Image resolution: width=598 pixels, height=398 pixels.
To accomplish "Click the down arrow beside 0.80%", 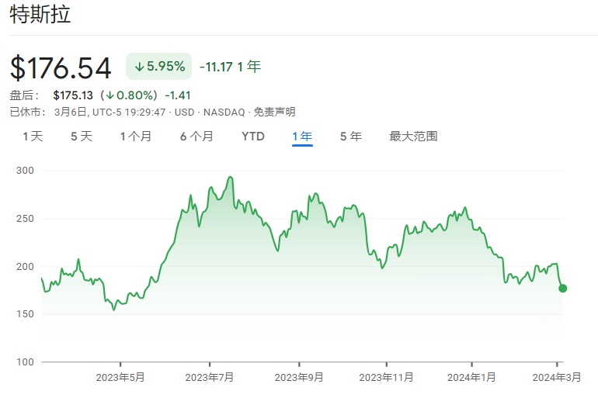I will [111, 95].
